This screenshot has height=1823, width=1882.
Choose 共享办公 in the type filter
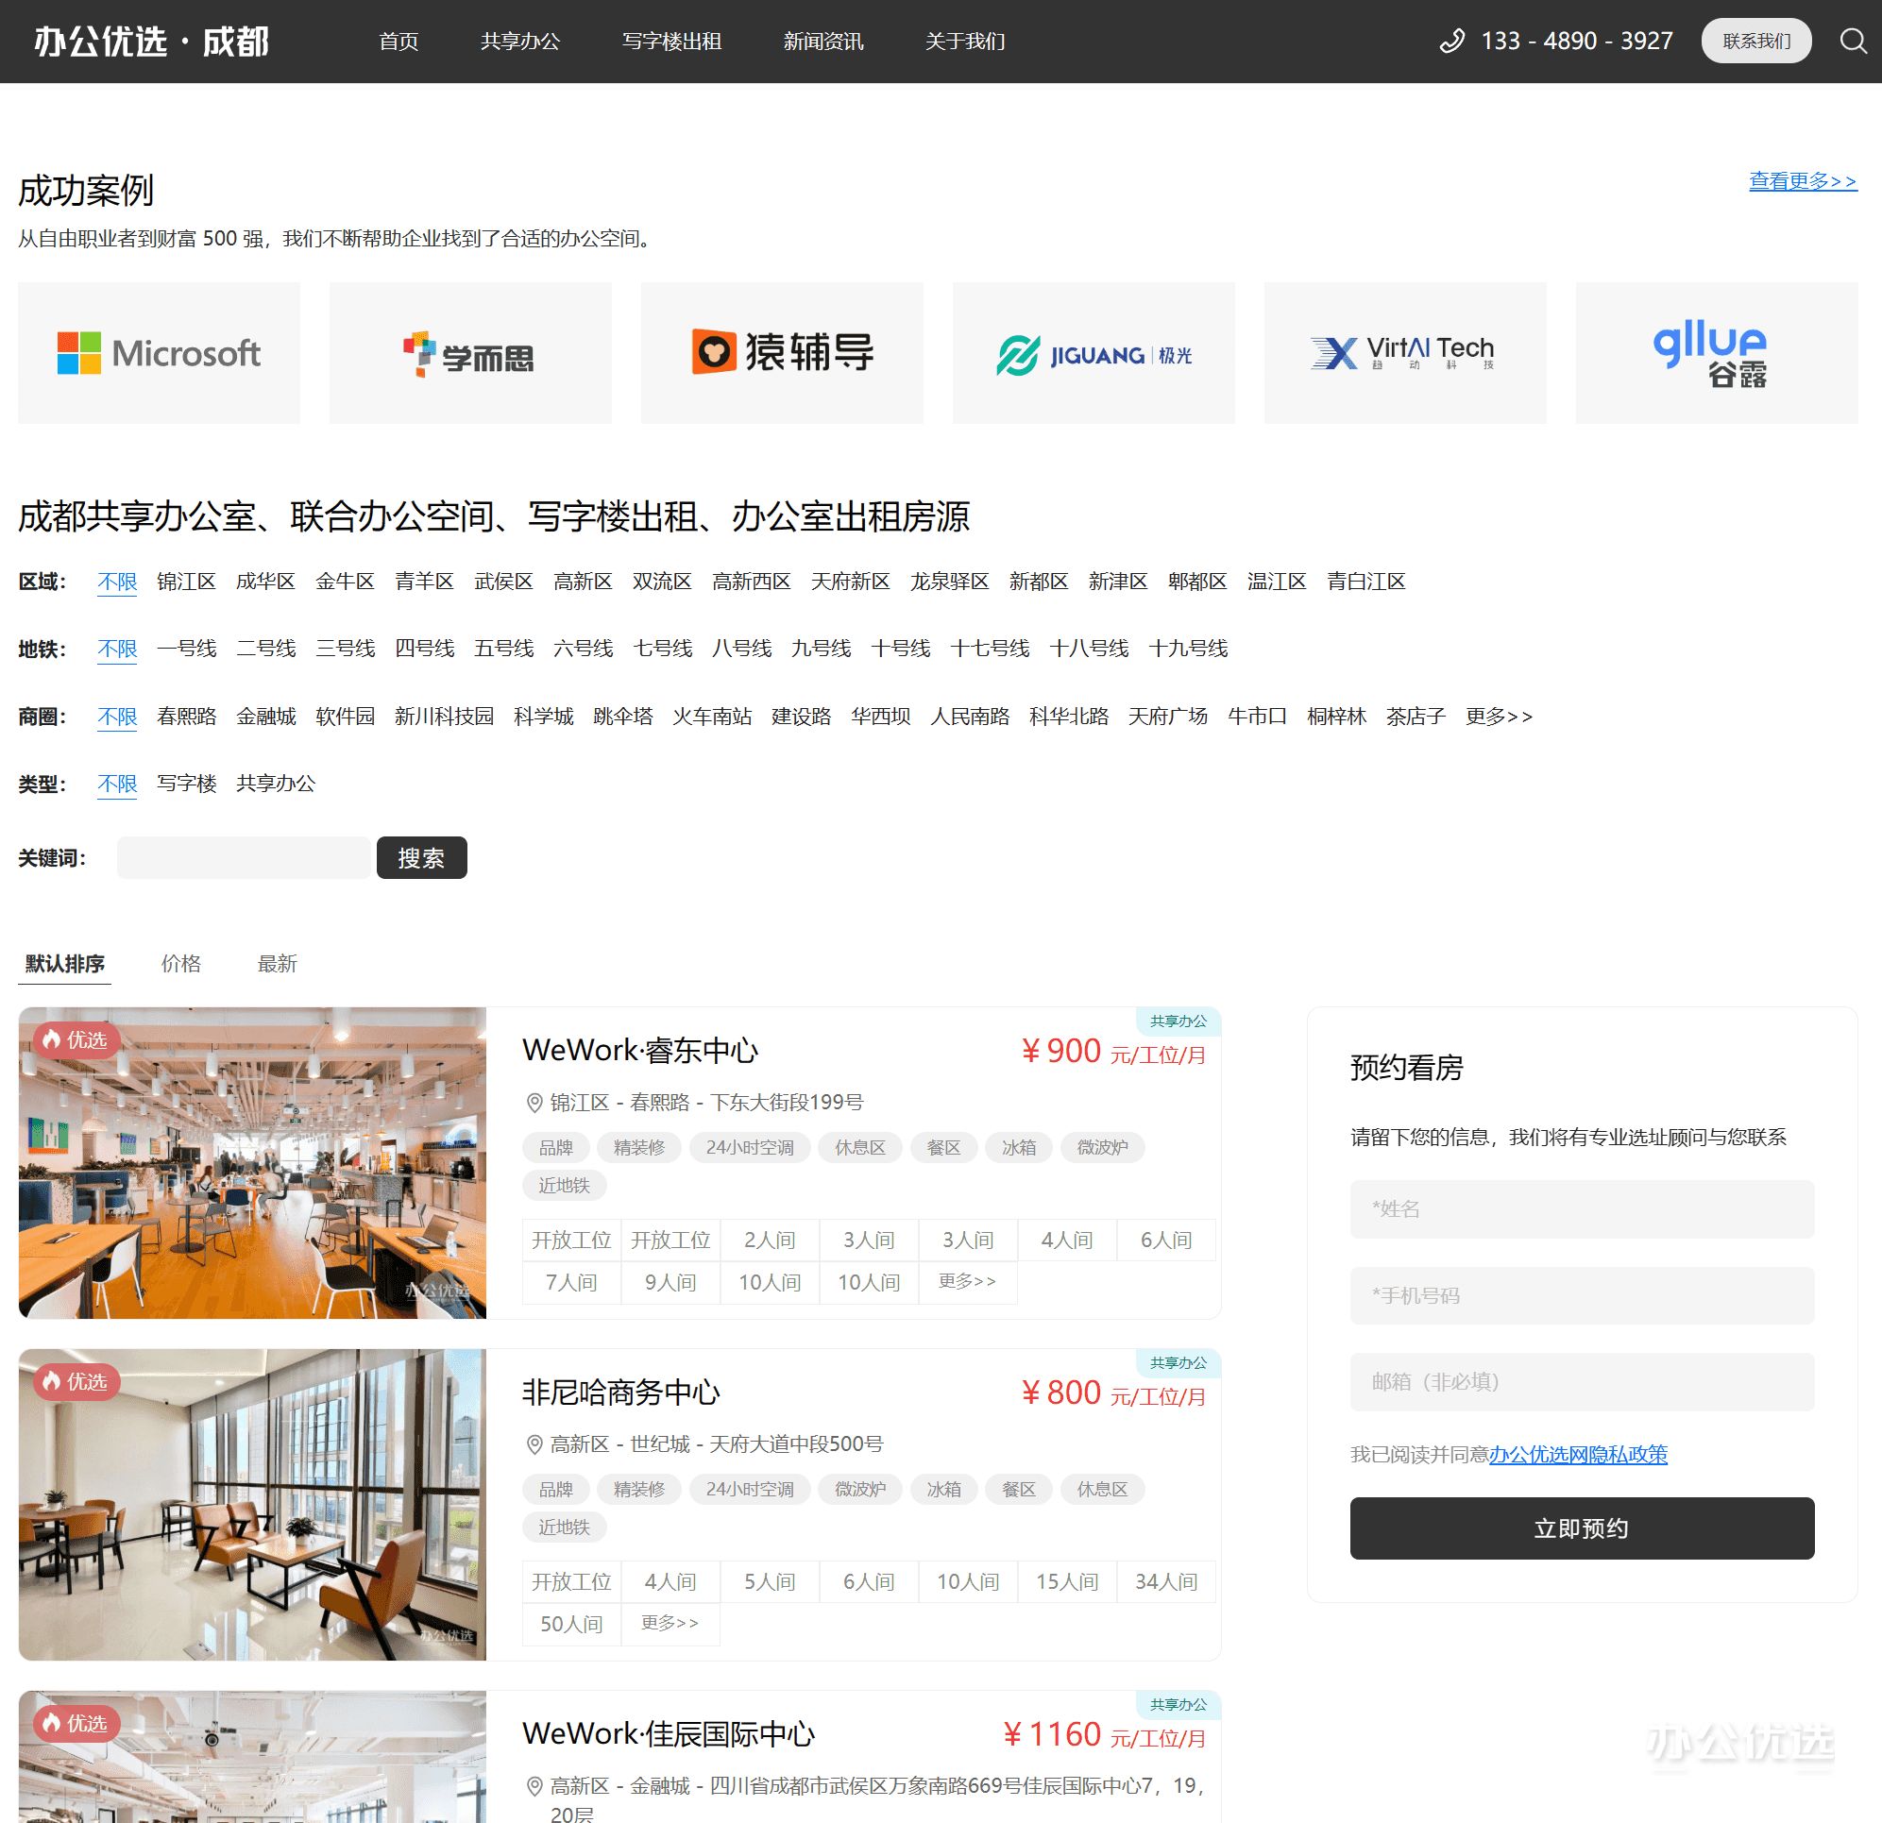pyautogui.click(x=276, y=784)
